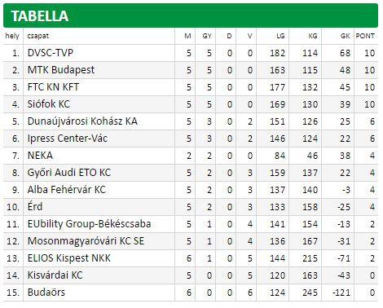
Task: Click Mosonmagyaróvári KC SE team
Action: click(x=86, y=241)
